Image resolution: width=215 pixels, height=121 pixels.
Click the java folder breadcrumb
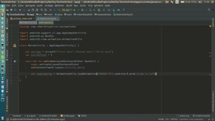tap(58, 14)
